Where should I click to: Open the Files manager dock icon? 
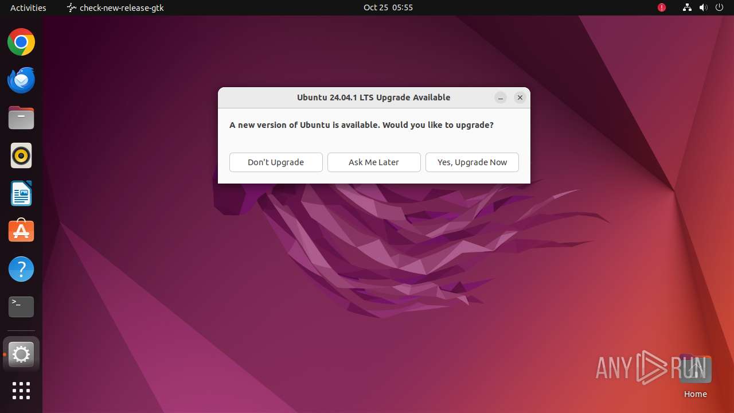click(x=21, y=118)
